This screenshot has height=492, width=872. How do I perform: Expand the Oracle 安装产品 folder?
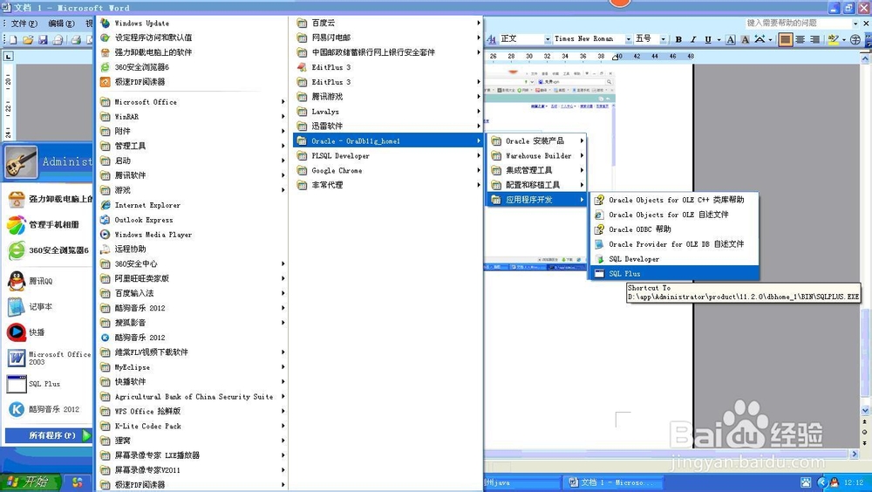pos(536,140)
